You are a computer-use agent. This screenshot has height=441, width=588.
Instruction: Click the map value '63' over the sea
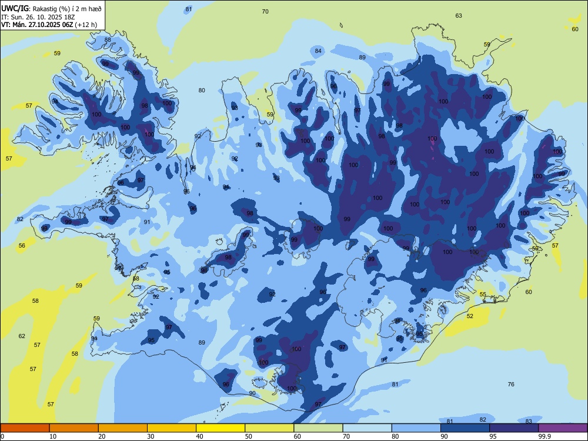pyautogui.click(x=459, y=16)
